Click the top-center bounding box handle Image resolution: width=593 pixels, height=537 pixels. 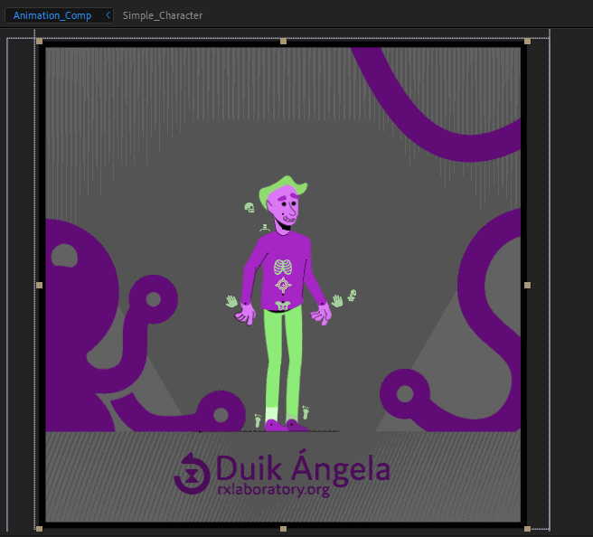pyautogui.click(x=283, y=42)
